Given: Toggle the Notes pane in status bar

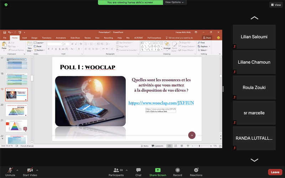Looking at the screenshot, I should [145, 146].
